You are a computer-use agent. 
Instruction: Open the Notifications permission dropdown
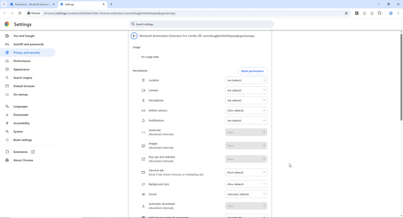coord(246,121)
